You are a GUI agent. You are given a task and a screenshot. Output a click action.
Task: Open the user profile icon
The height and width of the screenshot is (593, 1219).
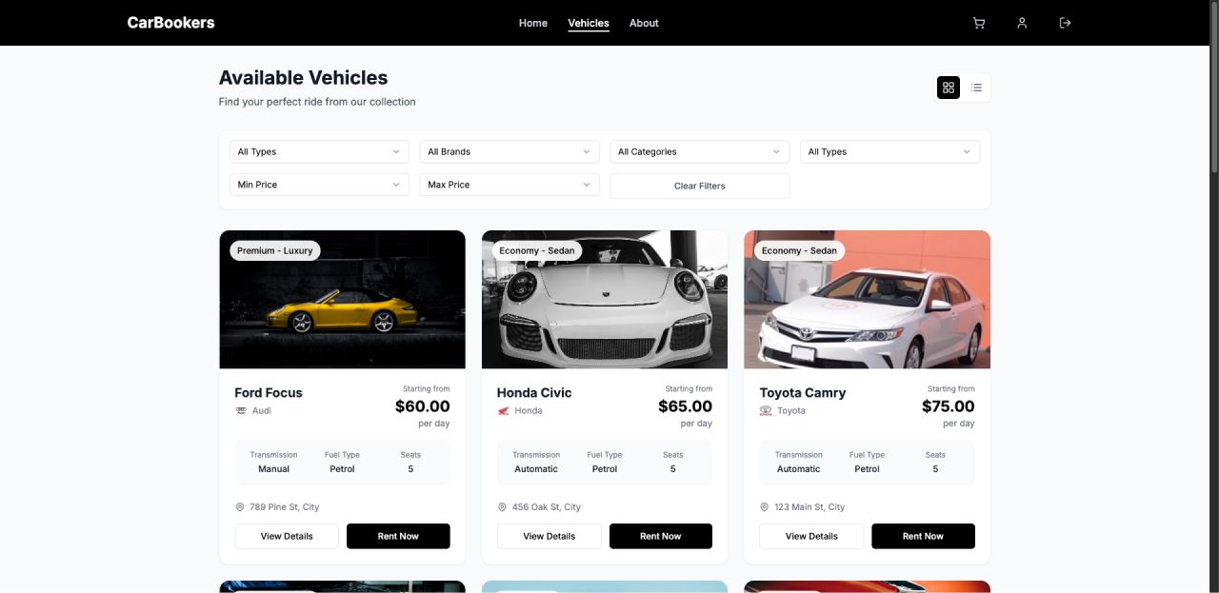point(1022,23)
